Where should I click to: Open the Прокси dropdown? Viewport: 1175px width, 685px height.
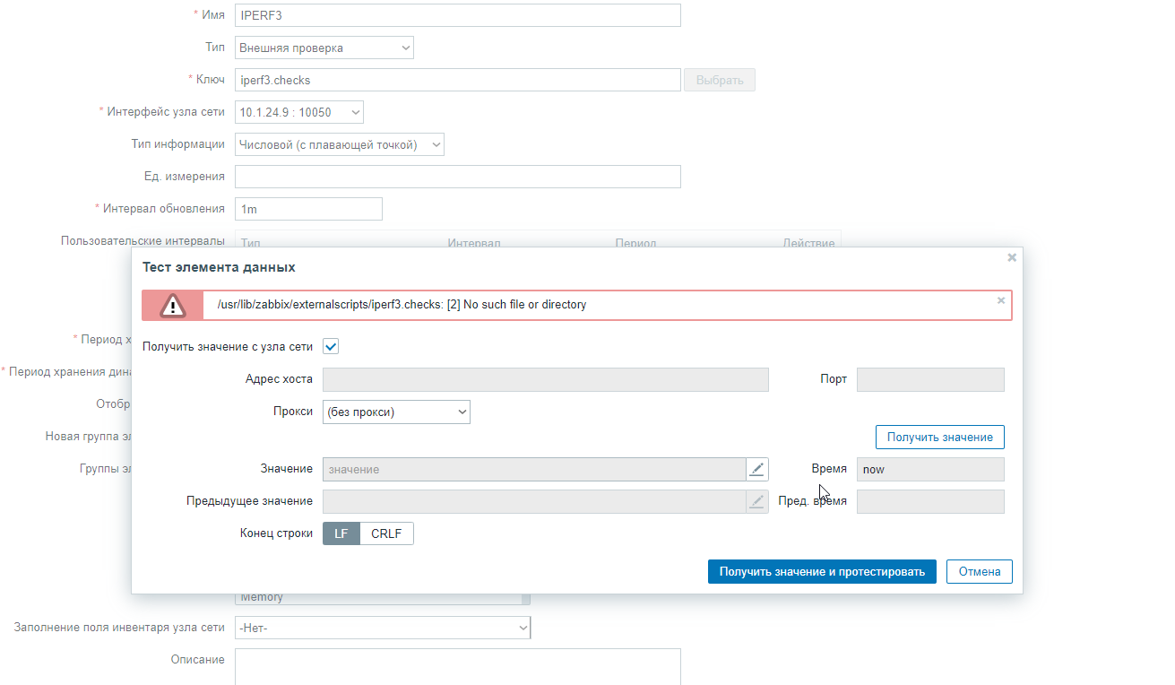[x=396, y=412]
